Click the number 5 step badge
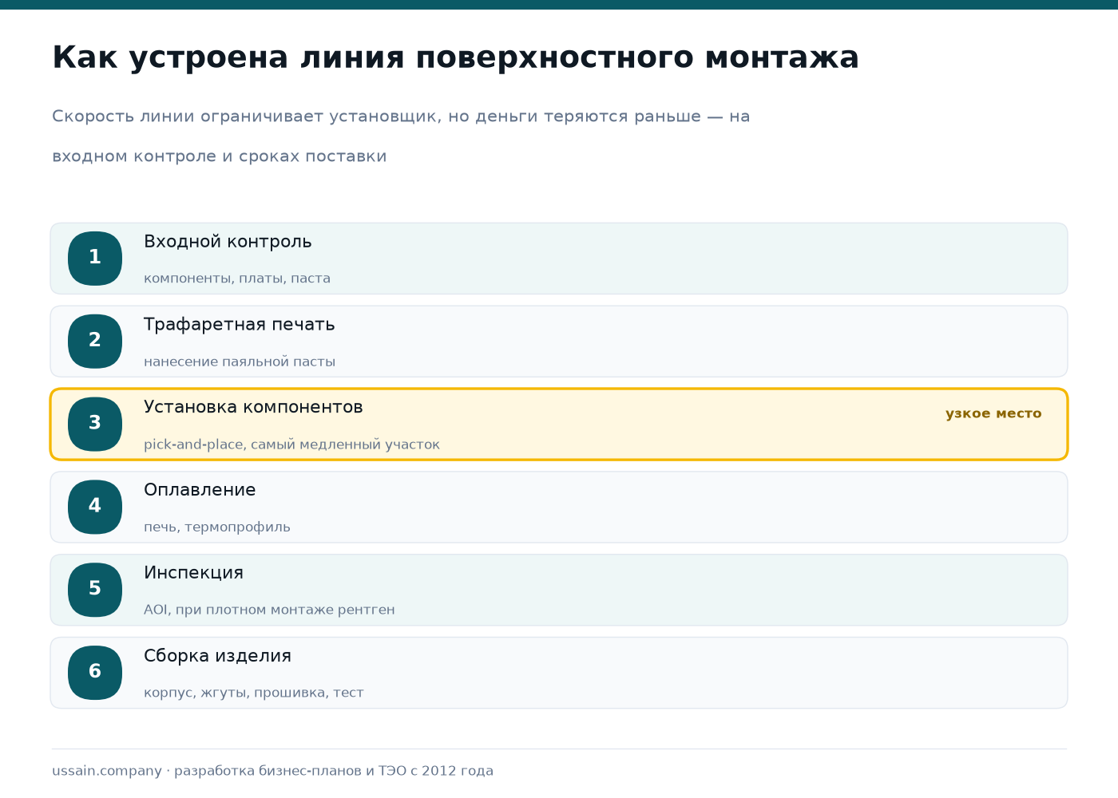This screenshot has height=798, width=1118. (95, 590)
